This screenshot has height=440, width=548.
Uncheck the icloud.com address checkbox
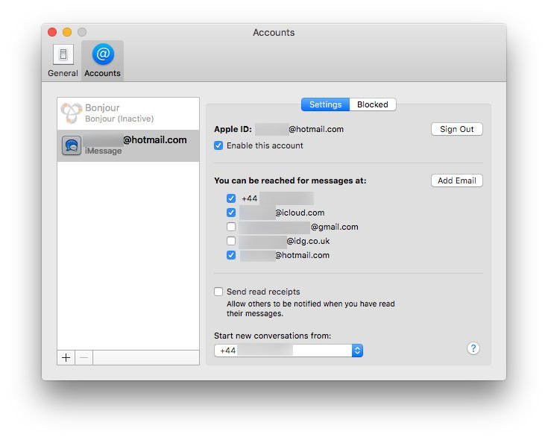pyautogui.click(x=231, y=213)
